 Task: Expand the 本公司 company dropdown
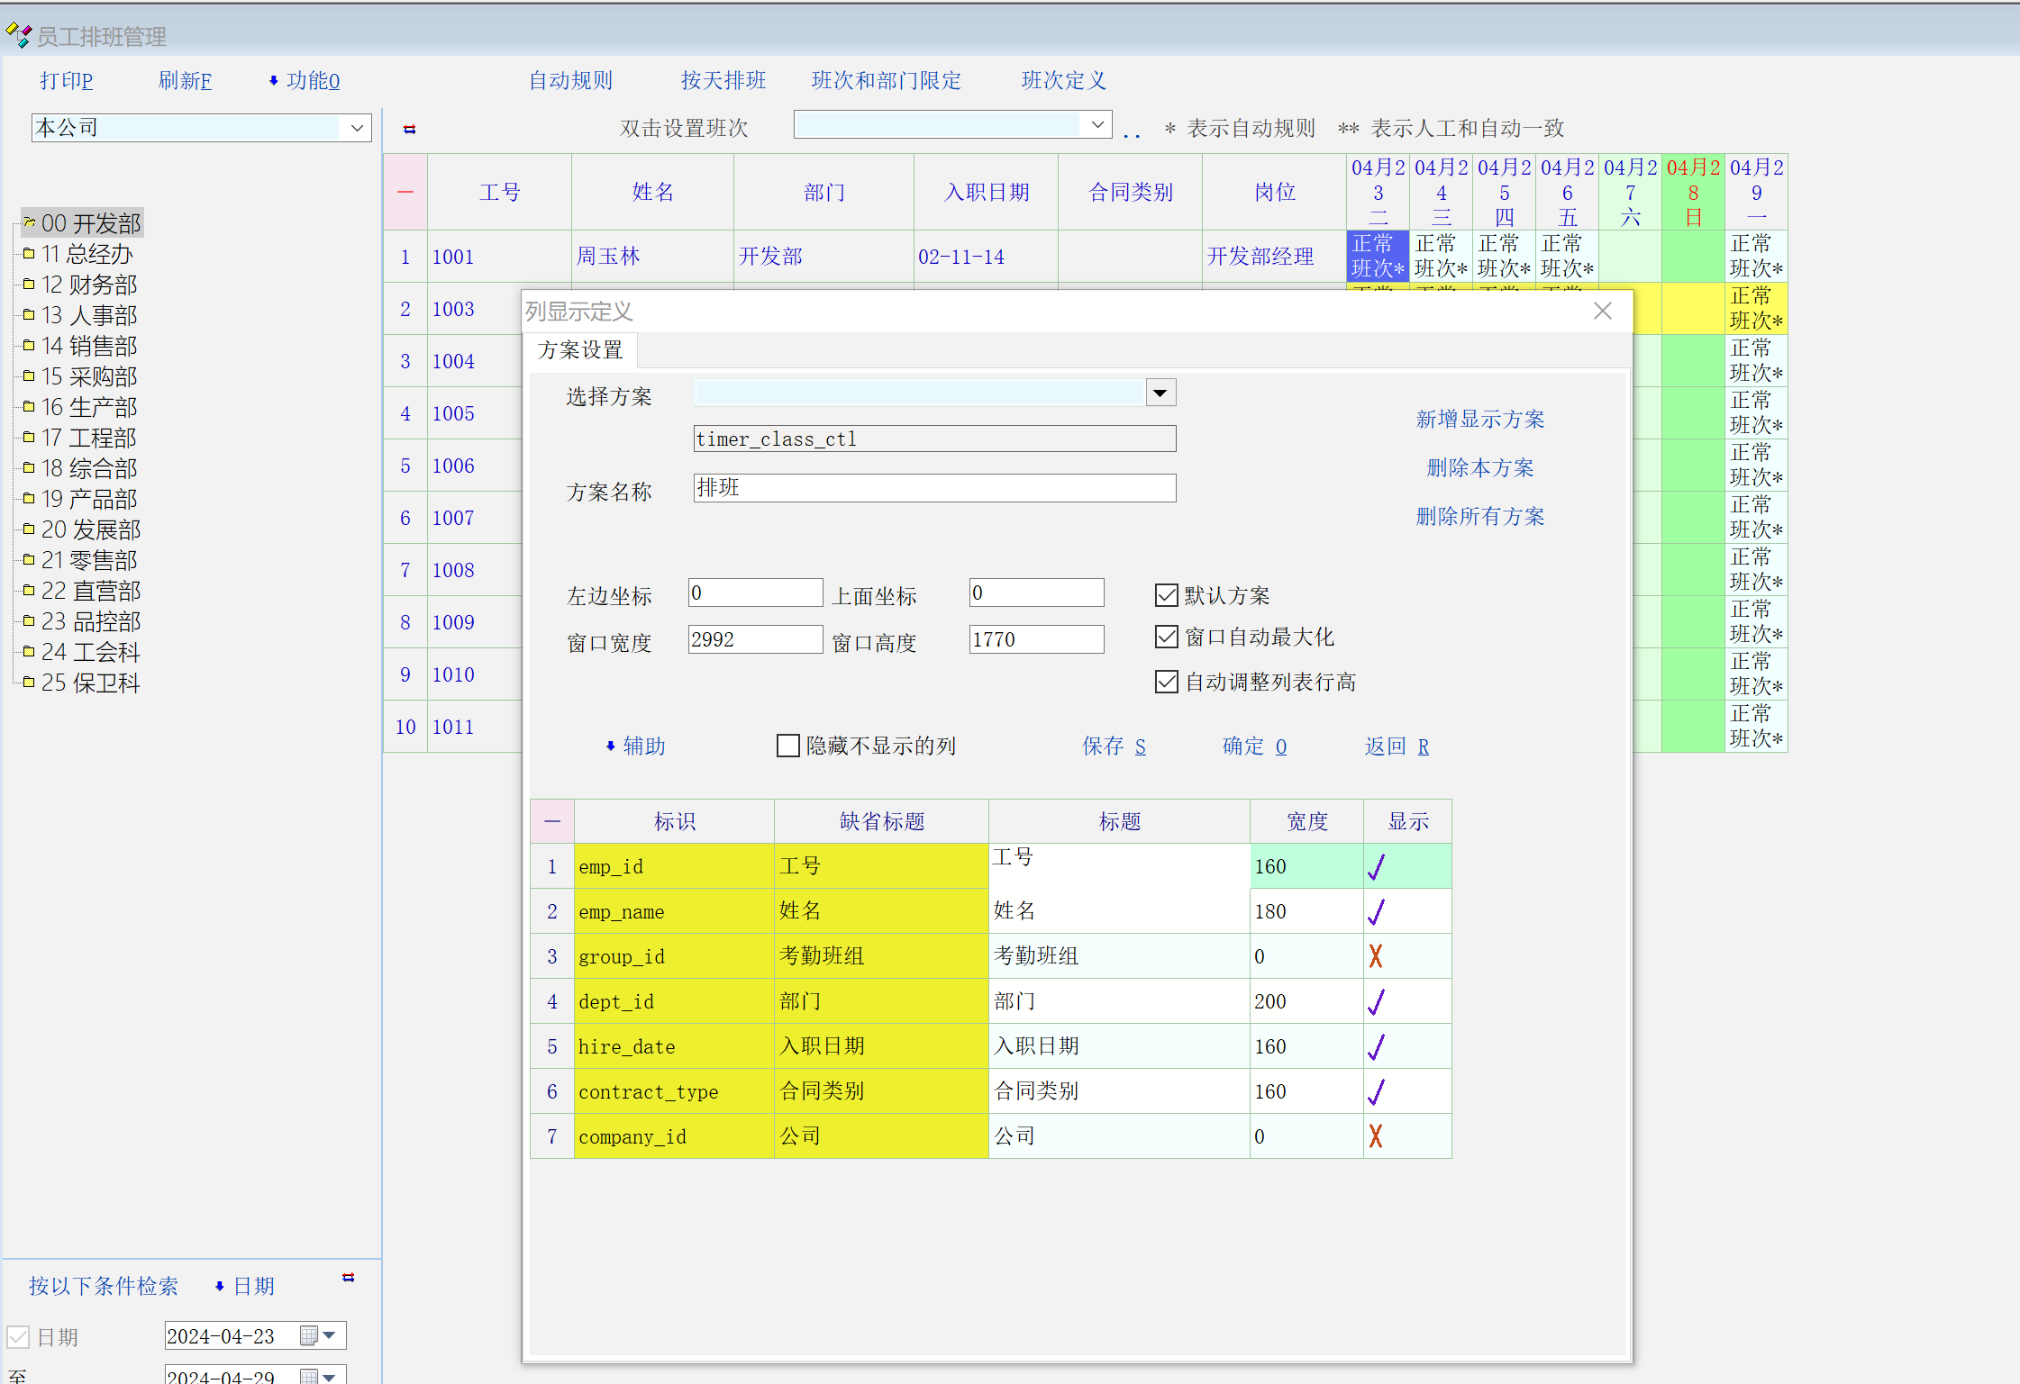(357, 128)
